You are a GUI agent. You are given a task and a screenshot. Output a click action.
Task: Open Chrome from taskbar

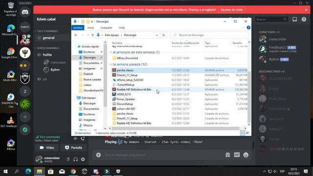[73, 172]
